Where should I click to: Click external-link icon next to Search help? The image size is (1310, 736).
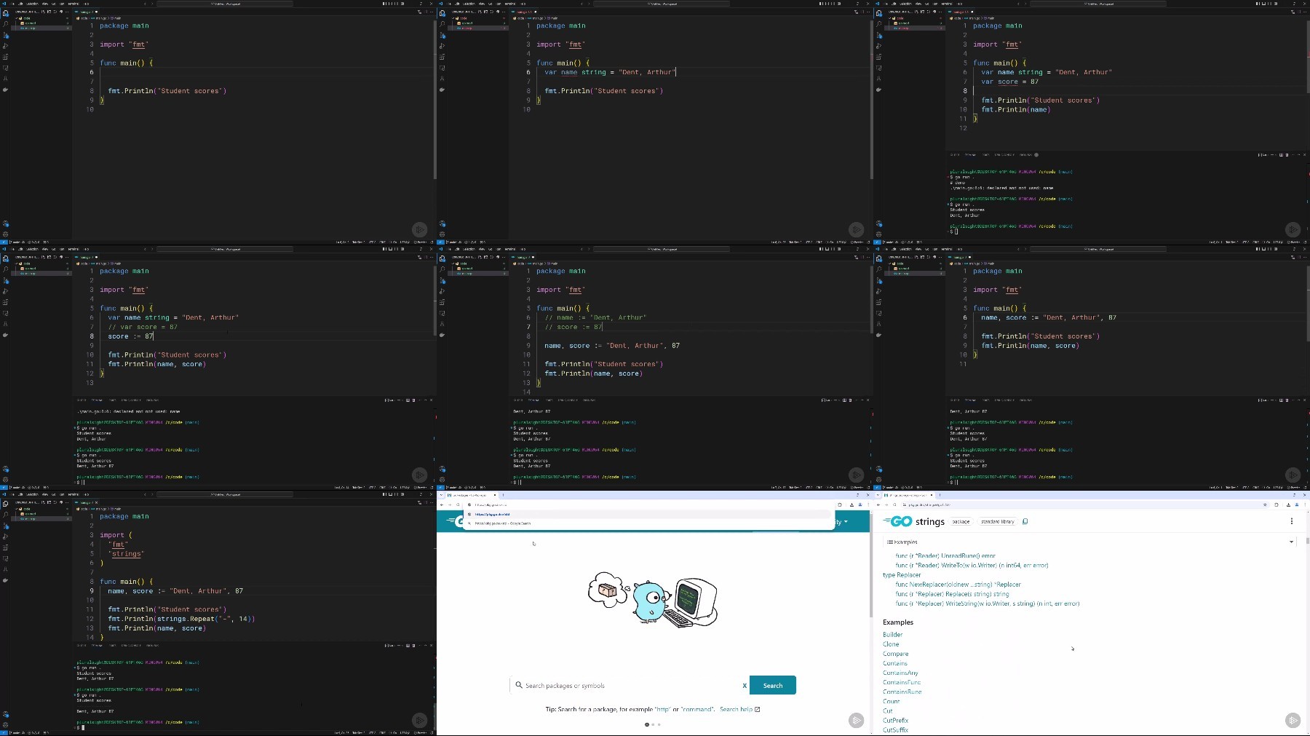point(758,709)
